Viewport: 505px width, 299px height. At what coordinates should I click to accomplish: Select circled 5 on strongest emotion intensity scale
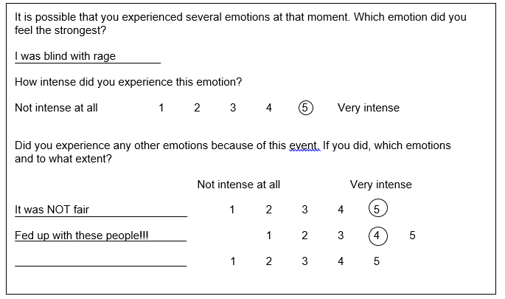[306, 108]
